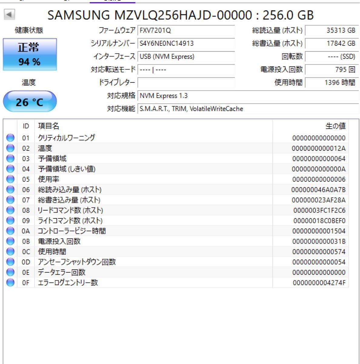The height and width of the screenshot is (364, 360).
Task: Select the コントローラービジー時間 row text
Action: point(72,231)
